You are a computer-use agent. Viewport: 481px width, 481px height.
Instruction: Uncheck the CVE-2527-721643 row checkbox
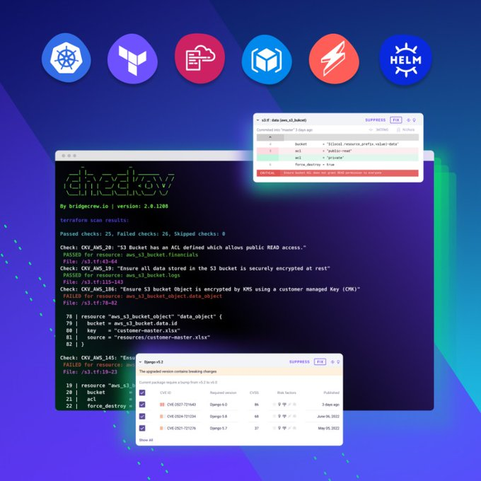pyautogui.click(x=142, y=405)
